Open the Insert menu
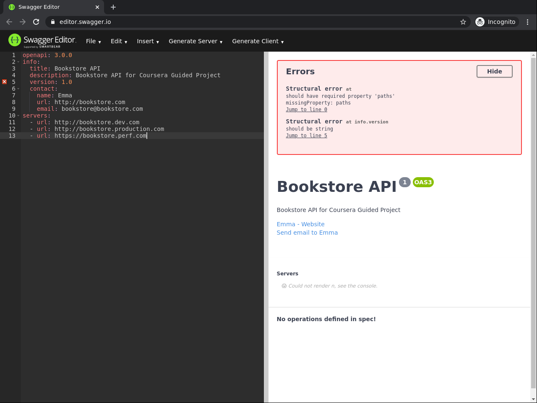The width and height of the screenshot is (537, 403). (148, 41)
